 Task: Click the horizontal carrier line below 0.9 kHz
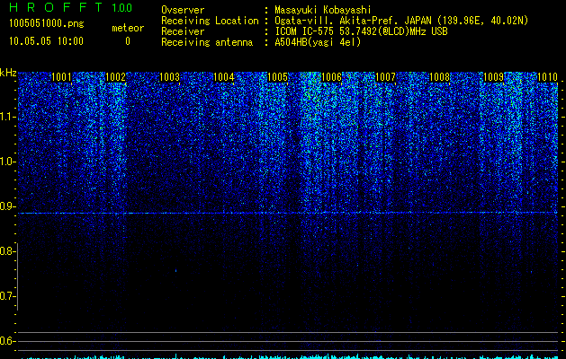click(x=288, y=213)
